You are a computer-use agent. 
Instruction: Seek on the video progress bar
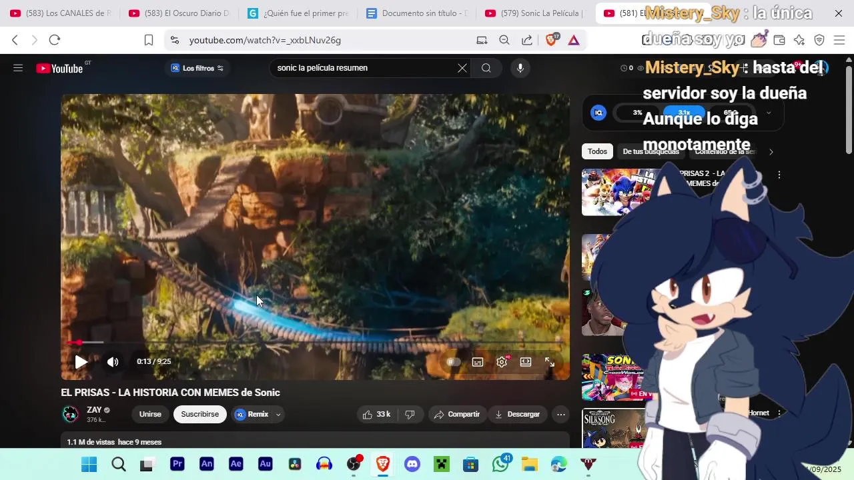coord(315,343)
